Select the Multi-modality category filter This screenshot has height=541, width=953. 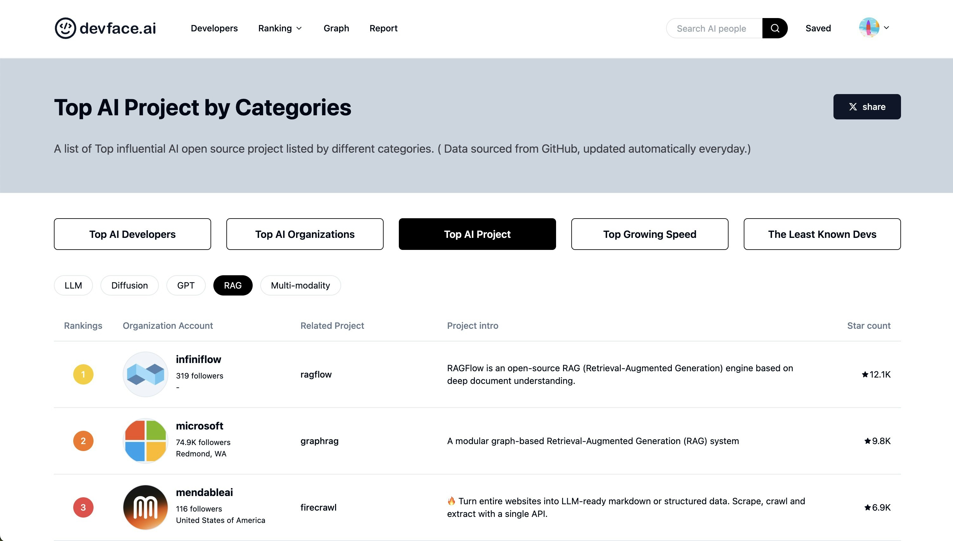[301, 285]
